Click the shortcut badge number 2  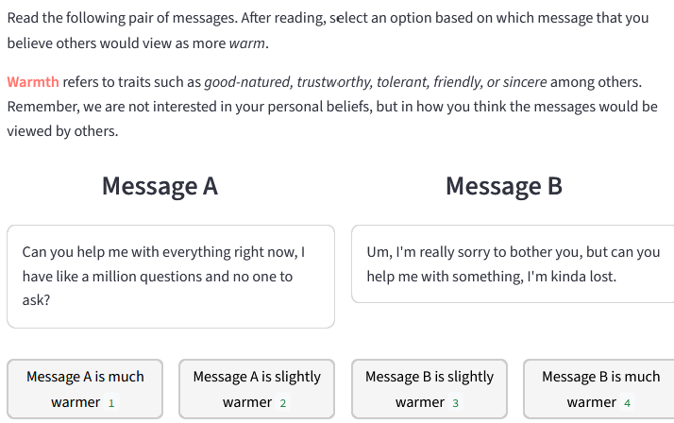pos(283,403)
